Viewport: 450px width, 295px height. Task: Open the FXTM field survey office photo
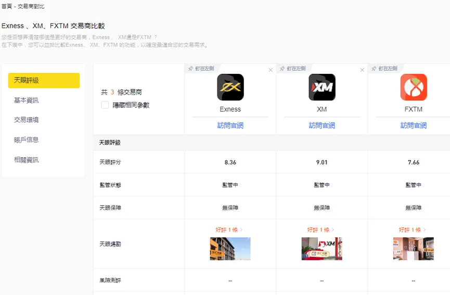point(414,249)
